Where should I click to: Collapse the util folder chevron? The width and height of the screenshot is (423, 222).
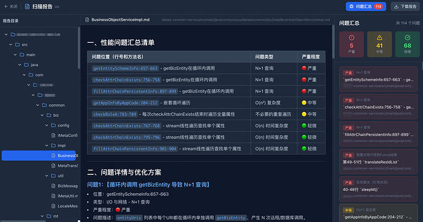[47, 176]
